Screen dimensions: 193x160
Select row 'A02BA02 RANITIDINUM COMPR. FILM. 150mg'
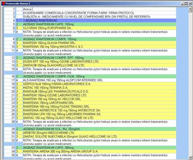(99, 76)
